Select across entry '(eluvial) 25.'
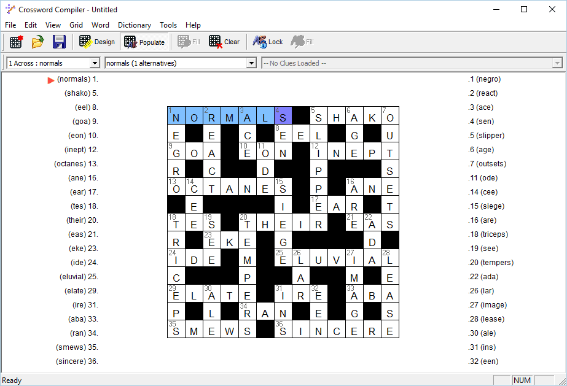Screen dimensions: 567x386 (79, 277)
